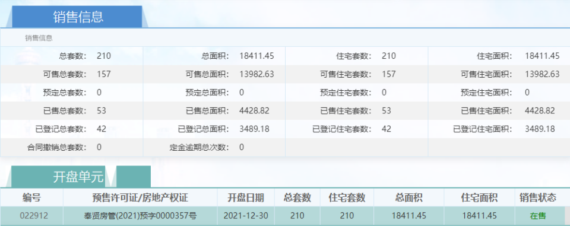The height and width of the screenshot is (226, 570).
Task: Click the 合同撤销总套数: label
Action: point(57,147)
